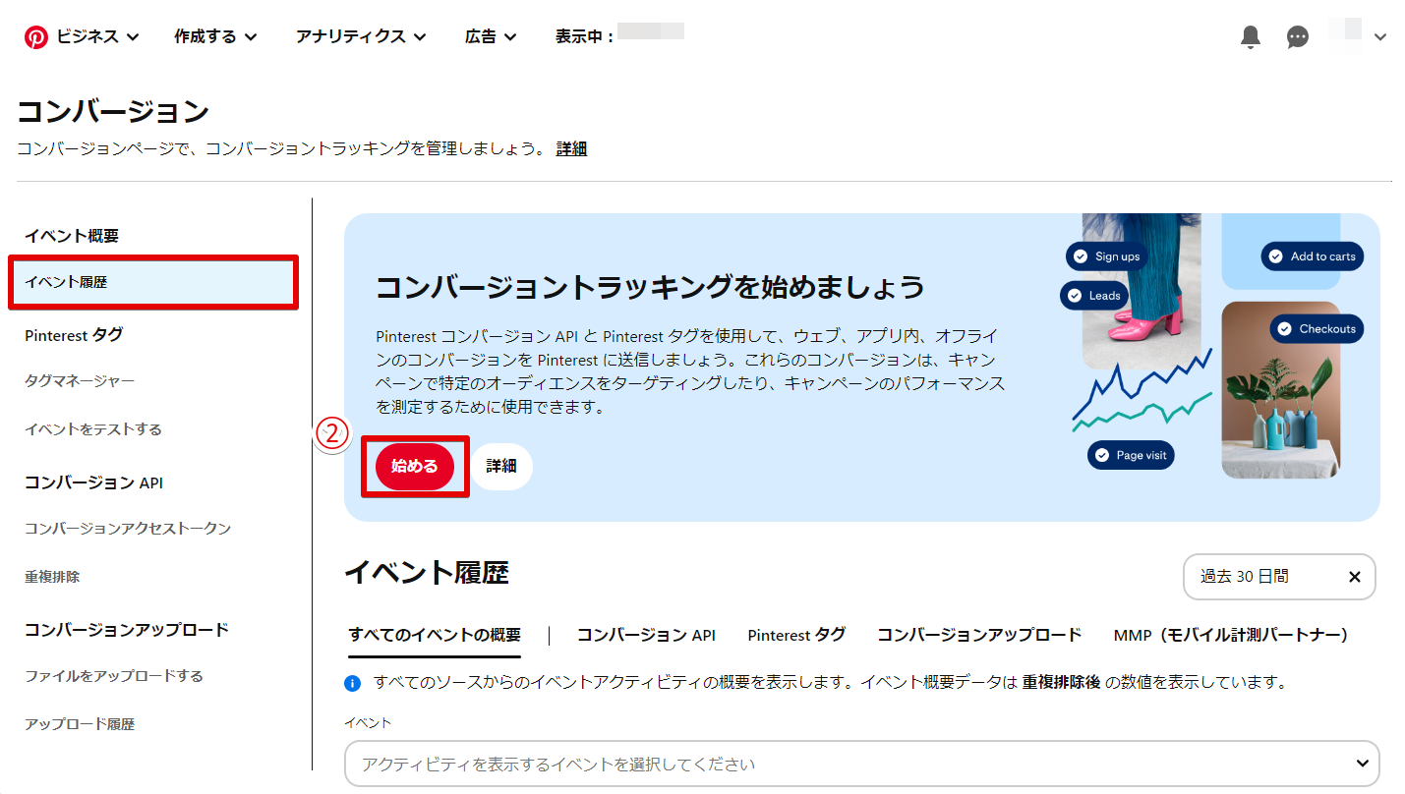
Task: Clear the 過去 30 日間 date filter
Action: click(1354, 577)
